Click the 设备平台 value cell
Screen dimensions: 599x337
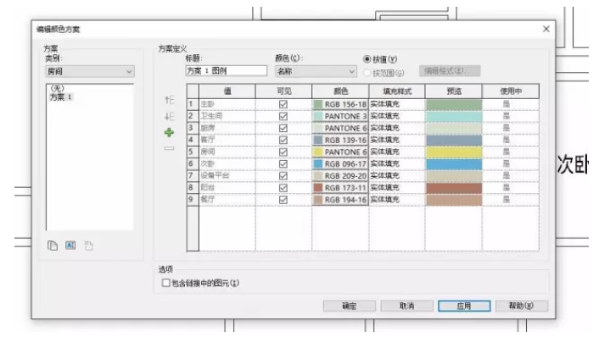(227, 176)
